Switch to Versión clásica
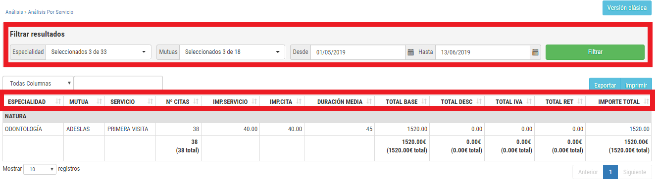Viewport: 658px width, 190px height. tap(626, 8)
